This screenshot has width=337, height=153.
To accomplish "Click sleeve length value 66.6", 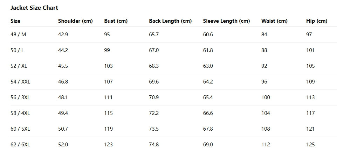I will pyautogui.click(x=208, y=113).
